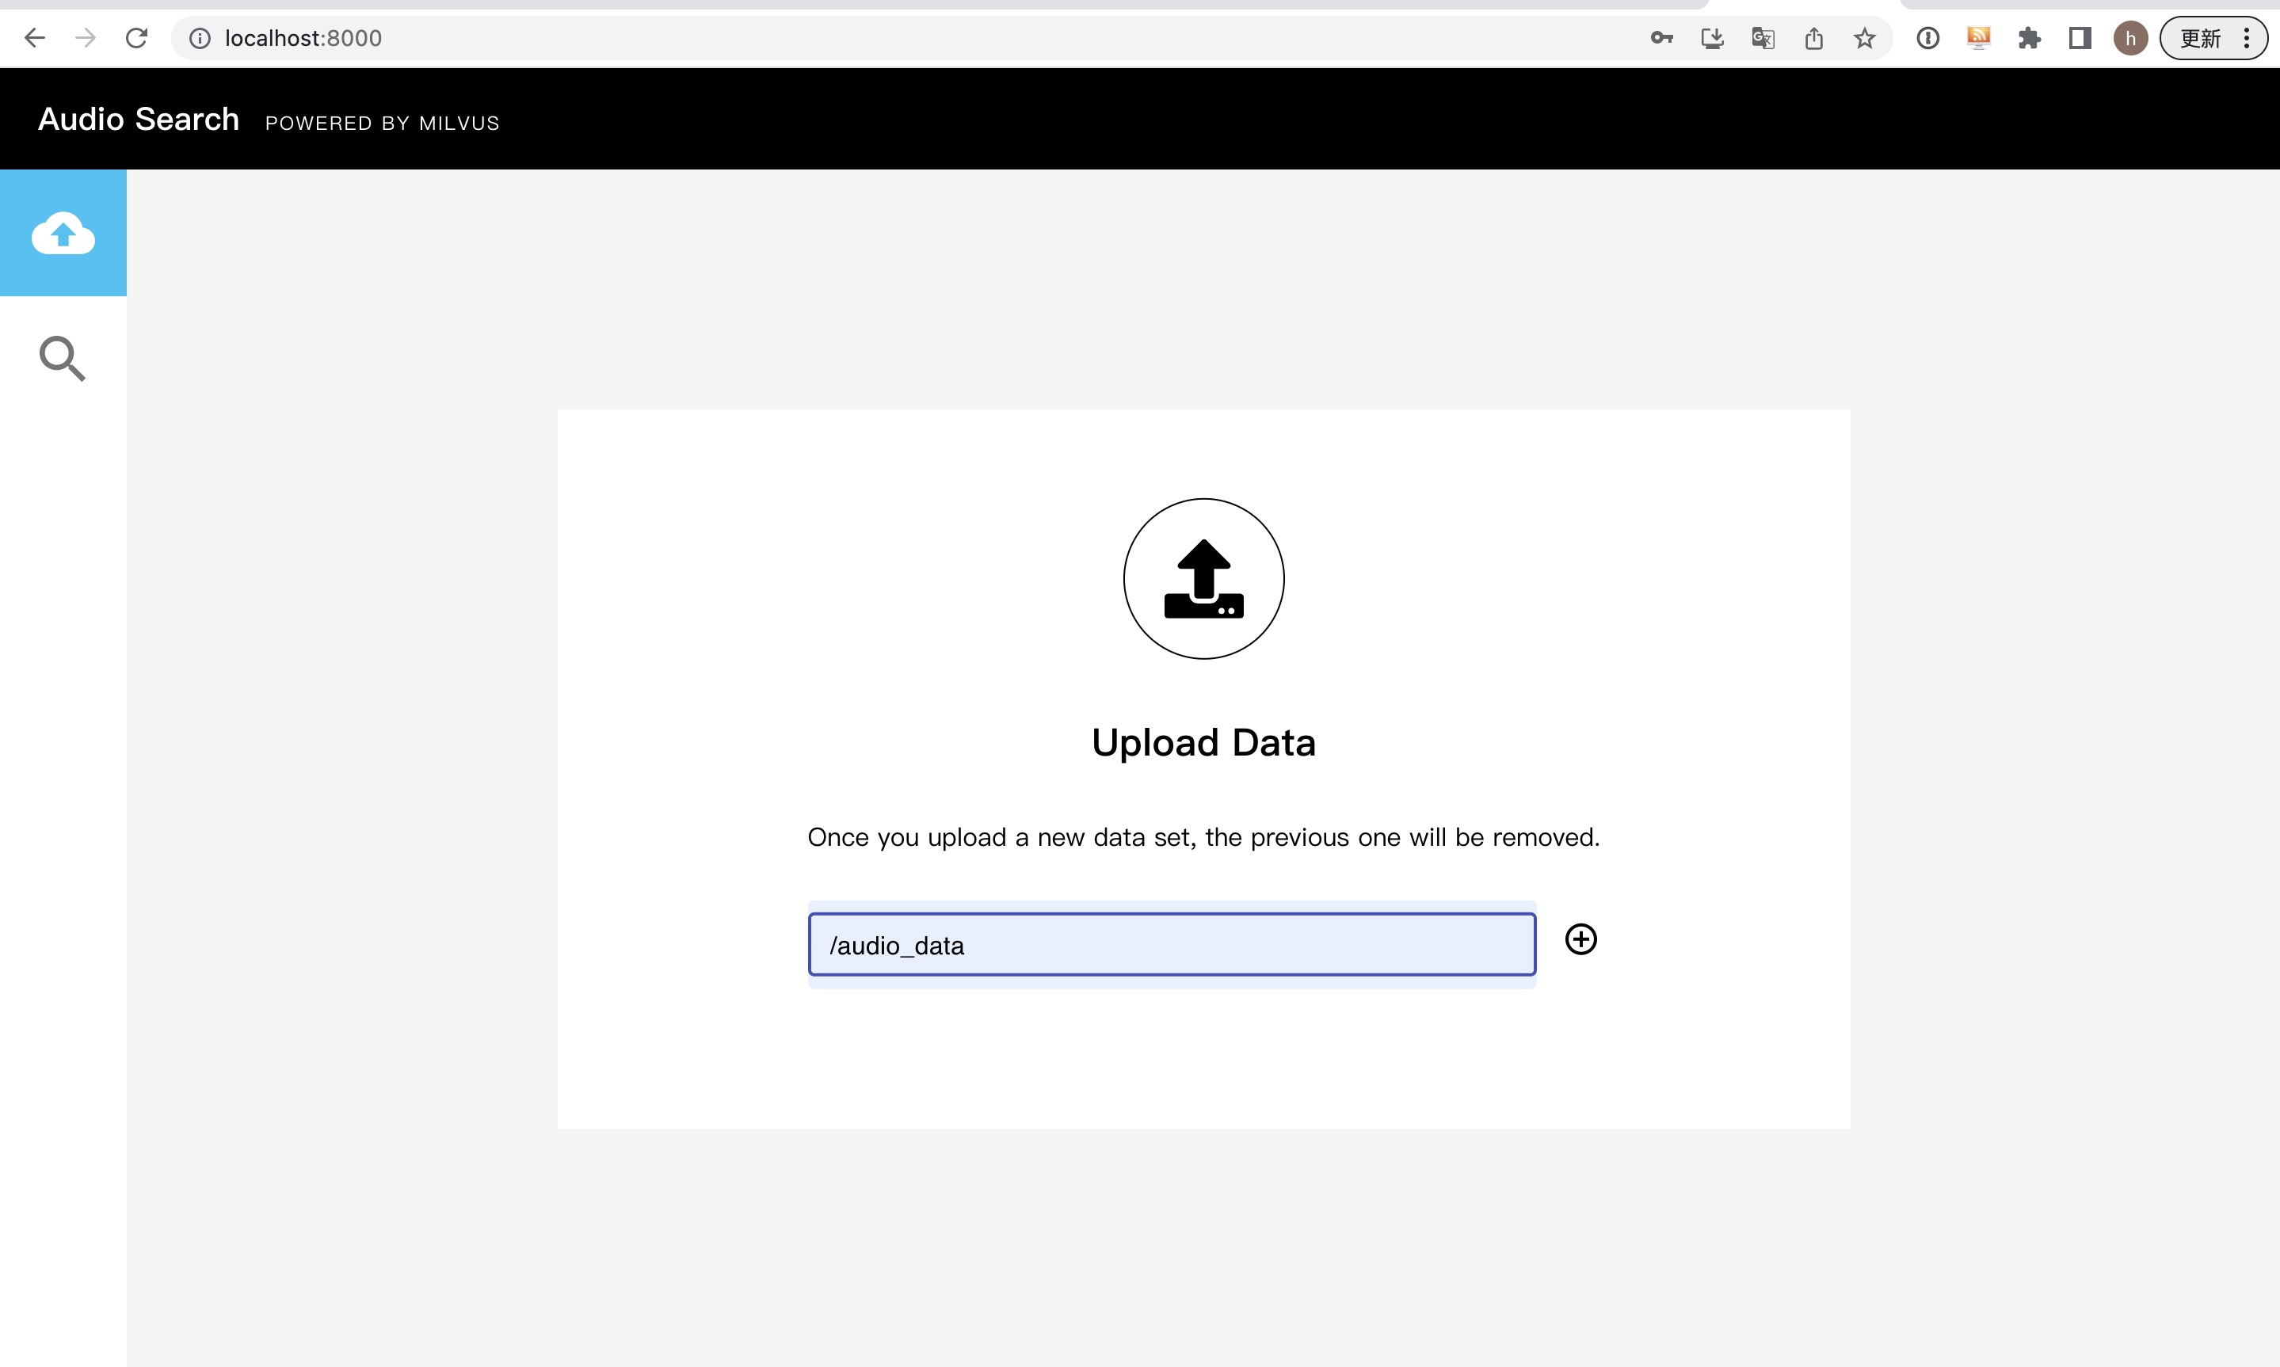Reload the localhost page
The width and height of the screenshot is (2280, 1367).
click(136, 38)
